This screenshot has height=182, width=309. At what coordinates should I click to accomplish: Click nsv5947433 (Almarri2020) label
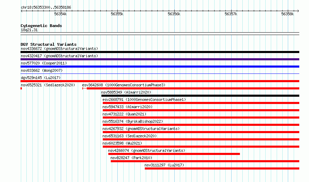point(127,107)
